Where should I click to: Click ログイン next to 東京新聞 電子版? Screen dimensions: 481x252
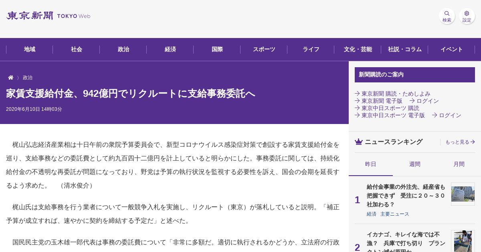click(x=424, y=101)
